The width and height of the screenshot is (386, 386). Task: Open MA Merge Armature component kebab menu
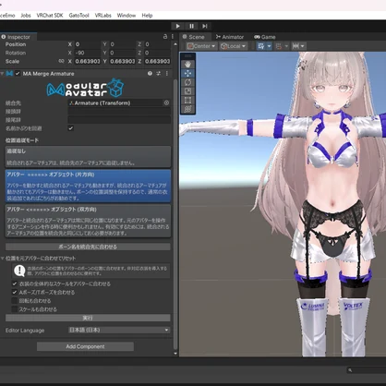pos(167,74)
